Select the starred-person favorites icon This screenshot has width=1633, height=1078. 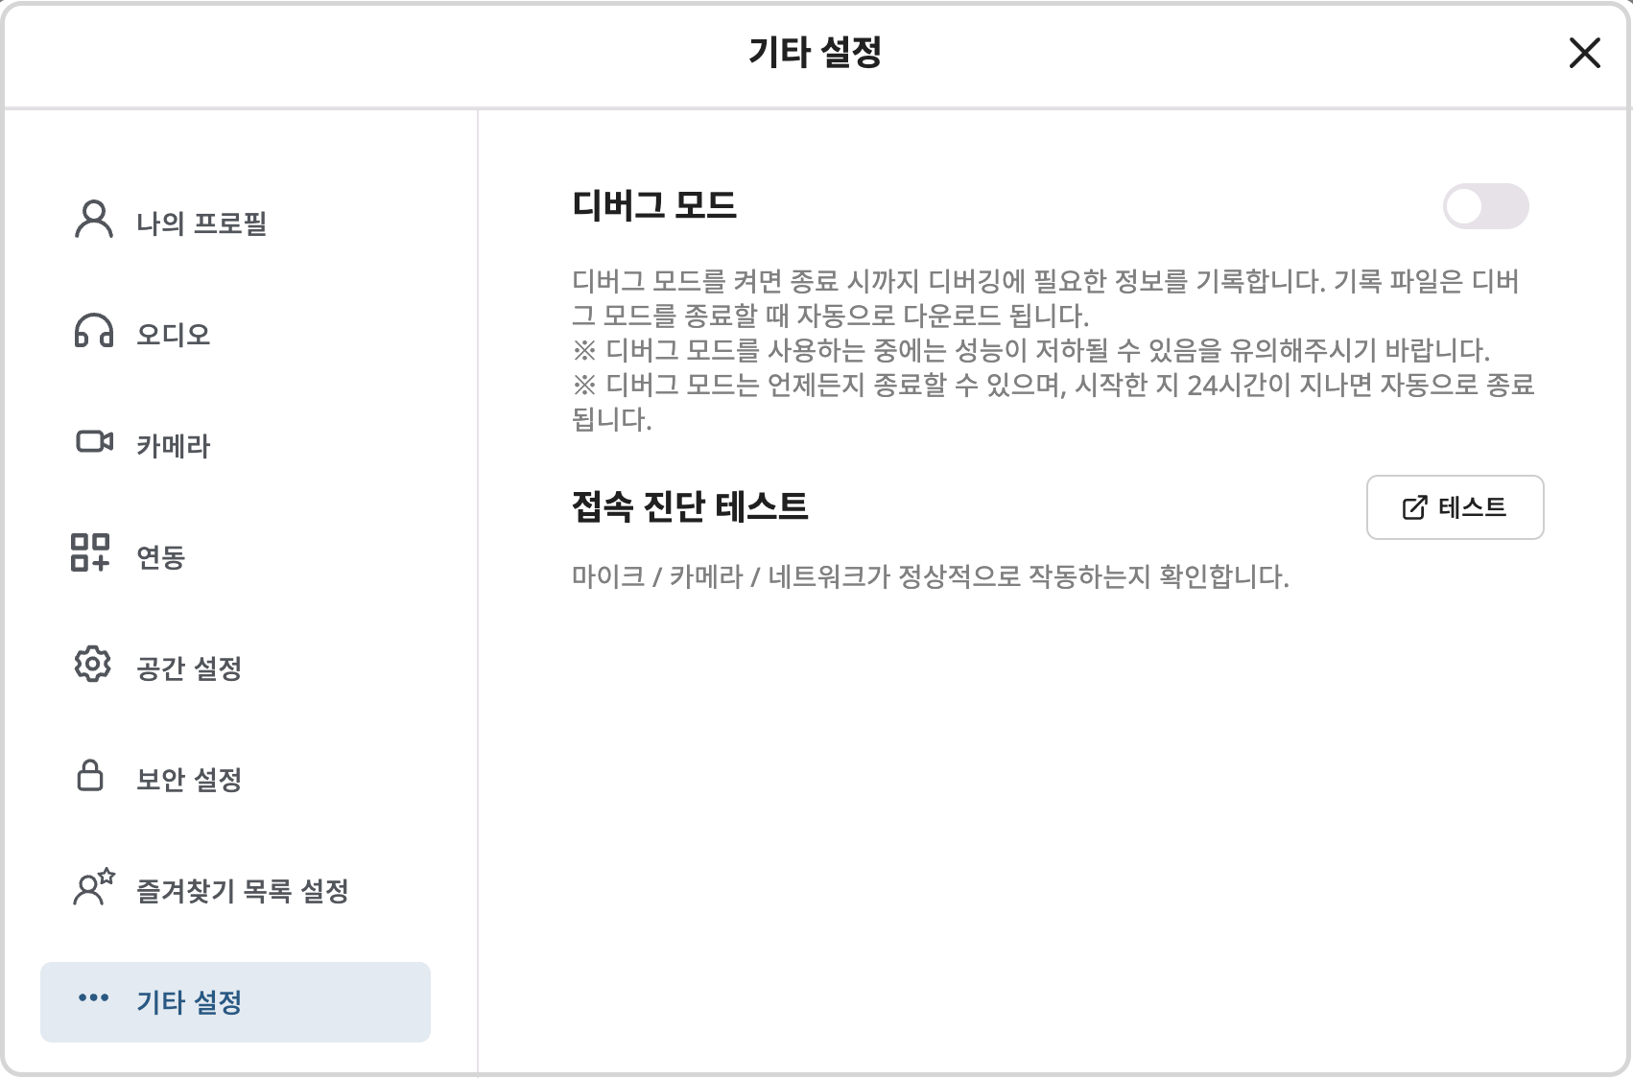pos(93,891)
